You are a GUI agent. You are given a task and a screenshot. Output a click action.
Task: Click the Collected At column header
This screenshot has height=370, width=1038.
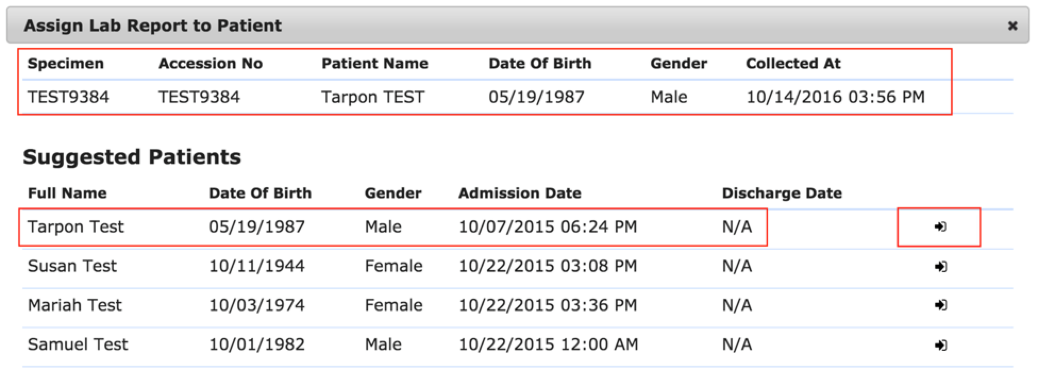click(x=794, y=63)
